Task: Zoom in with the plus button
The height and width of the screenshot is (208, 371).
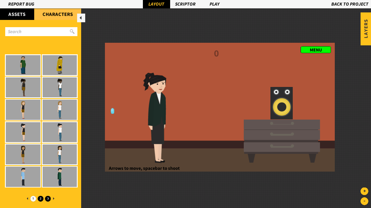Action: tap(364, 191)
